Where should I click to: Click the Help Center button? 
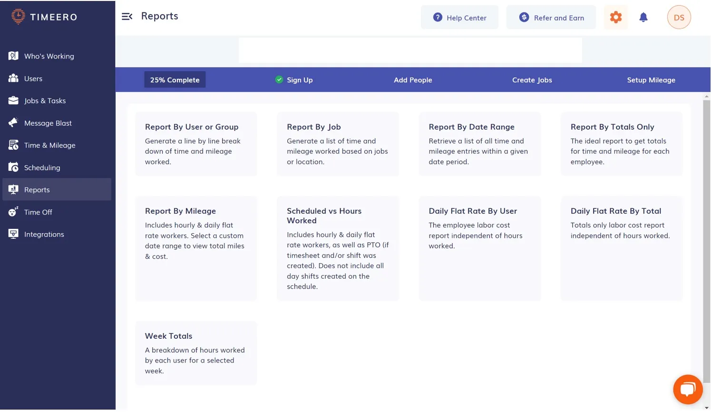(459, 18)
